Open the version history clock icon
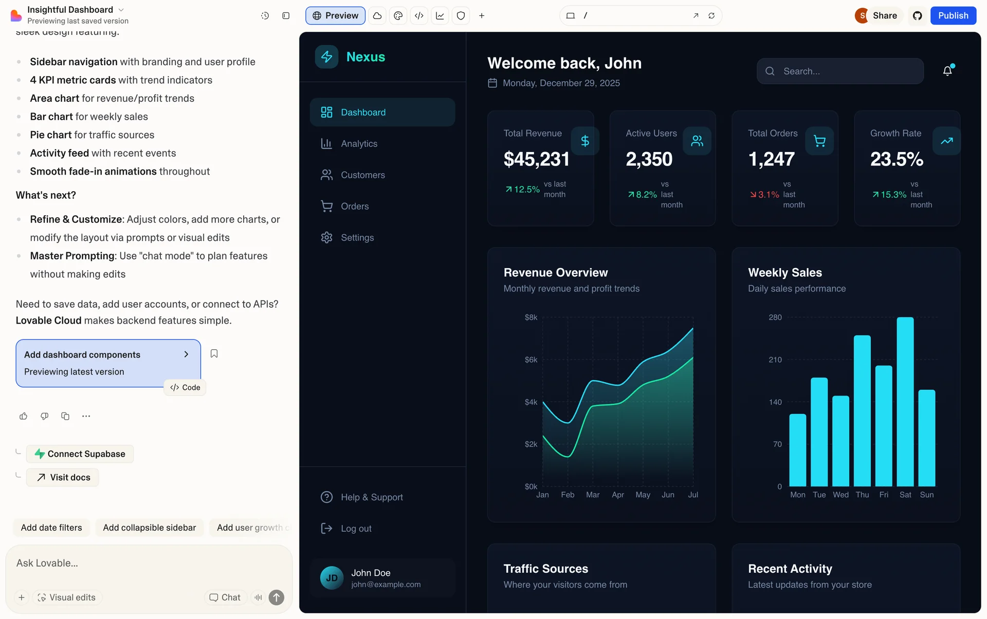 265,16
